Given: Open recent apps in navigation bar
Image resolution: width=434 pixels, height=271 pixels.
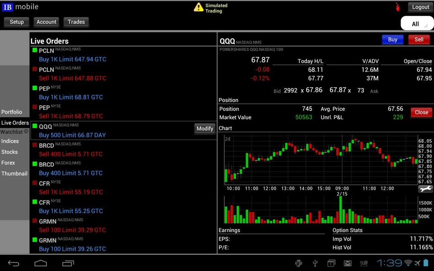Looking at the screenshot, I should click(68, 263).
